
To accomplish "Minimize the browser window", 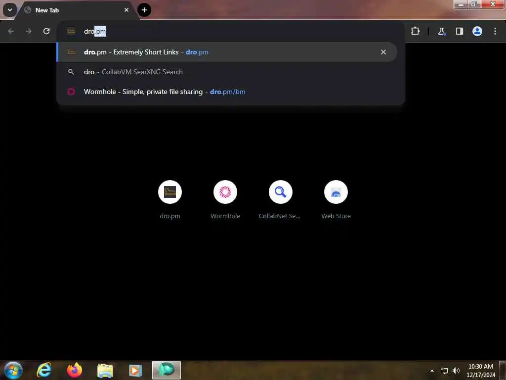I will click(x=461, y=4).
